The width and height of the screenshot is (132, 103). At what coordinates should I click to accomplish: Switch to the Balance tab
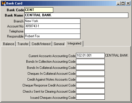[x=8, y=44]
